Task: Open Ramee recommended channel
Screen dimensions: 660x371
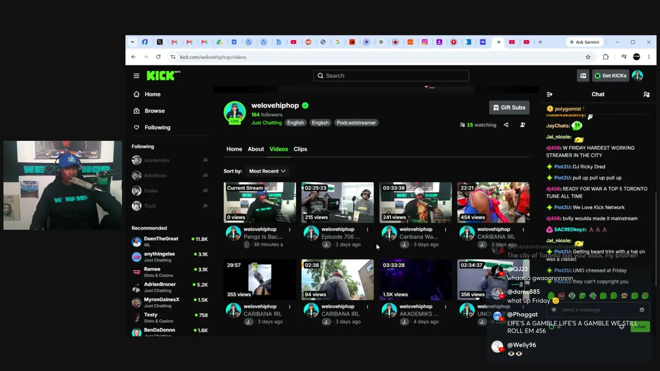Action: (170, 272)
